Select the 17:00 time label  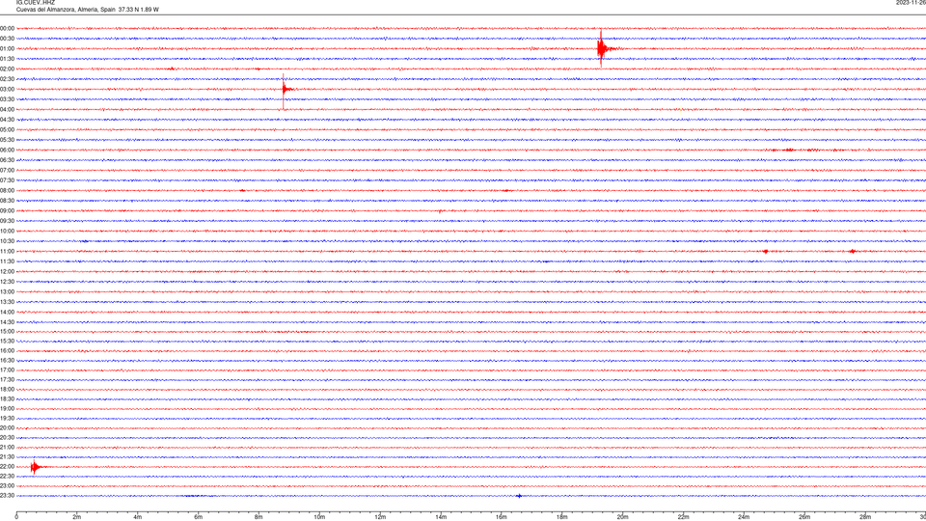click(7, 370)
